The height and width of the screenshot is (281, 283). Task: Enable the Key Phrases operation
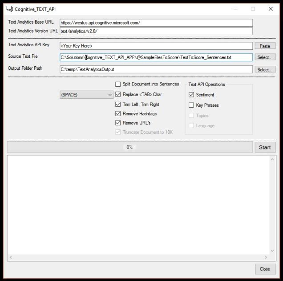coord(191,105)
